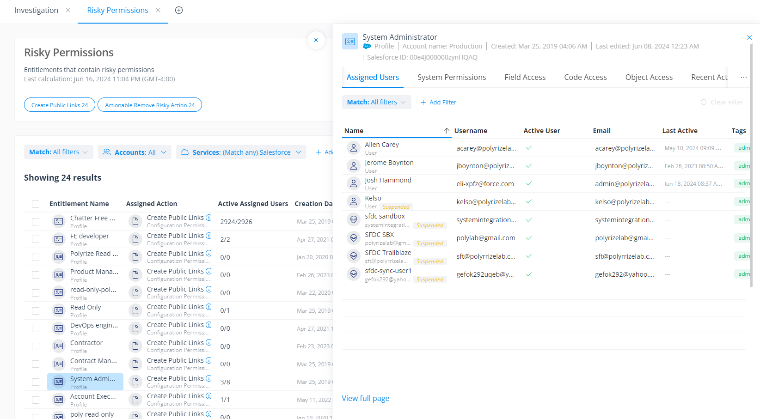Select the System Admi... entitlement row

pos(85,382)
